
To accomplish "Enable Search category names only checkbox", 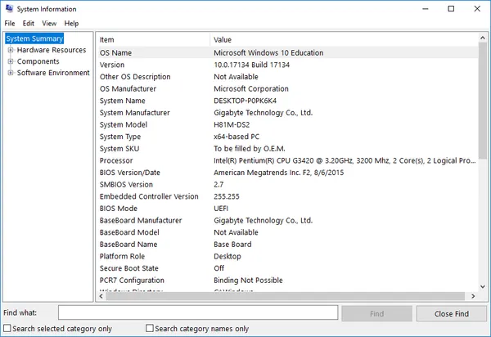I will (150, 329).
